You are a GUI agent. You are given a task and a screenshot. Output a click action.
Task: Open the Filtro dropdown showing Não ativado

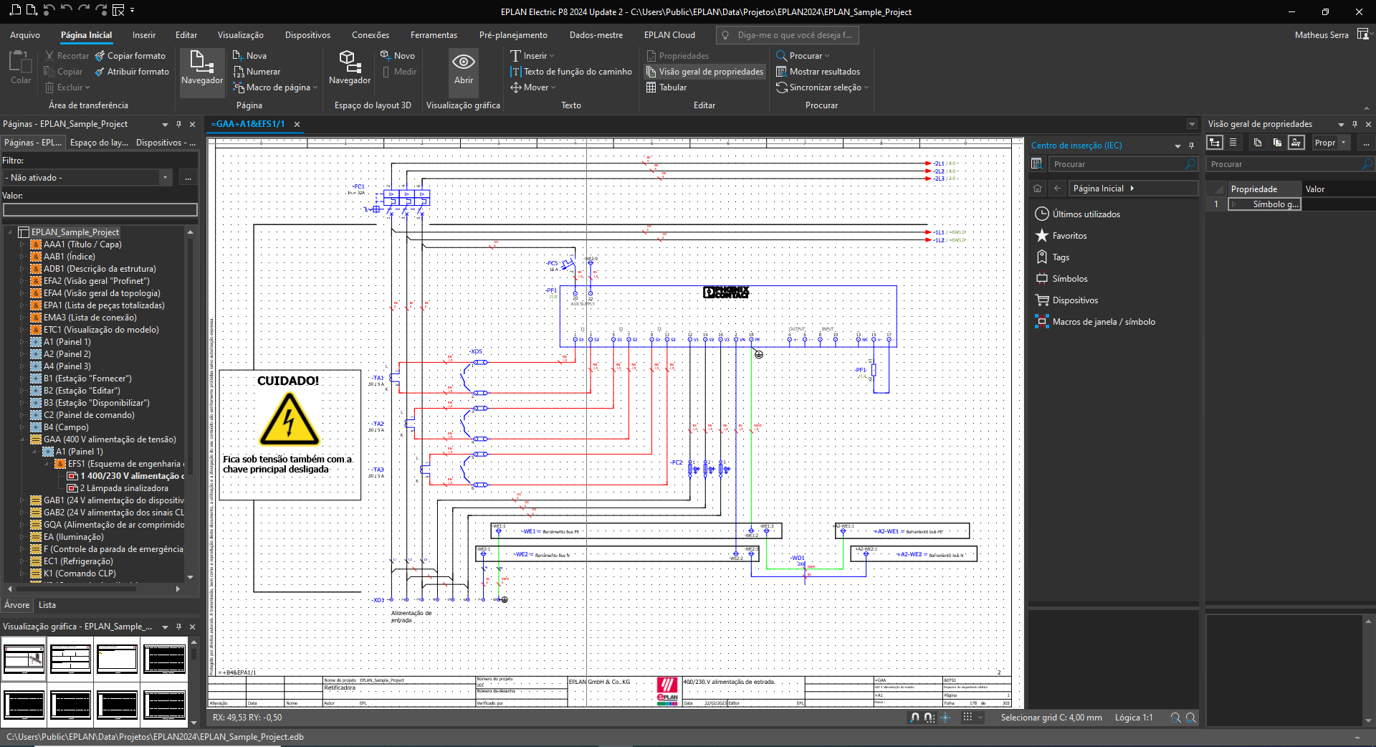tap(165, 177)
